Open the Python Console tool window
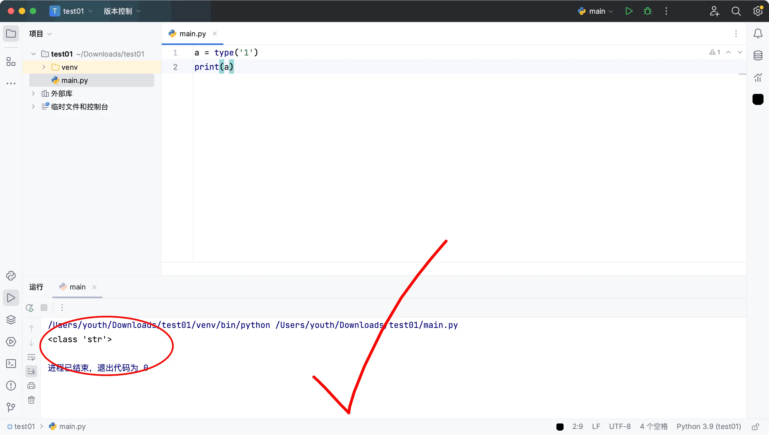Image resolution: width=769 pixels, height=435 pixels. pos(11,275)
